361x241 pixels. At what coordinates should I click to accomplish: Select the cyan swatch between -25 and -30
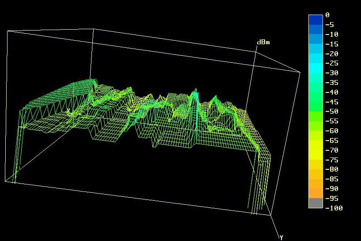[x=315, y=68]
